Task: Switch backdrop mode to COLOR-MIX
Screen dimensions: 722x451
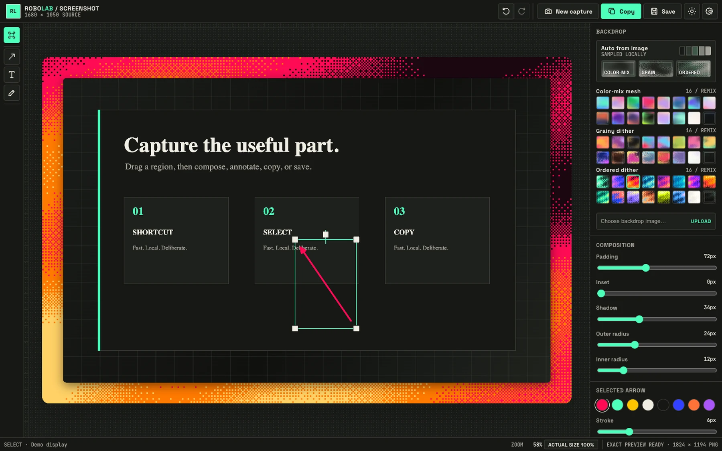Action: (x=618, y=69)
